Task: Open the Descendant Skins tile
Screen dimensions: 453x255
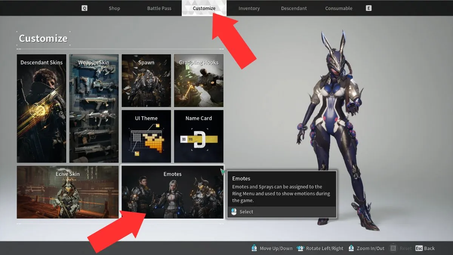Action: coord(42,108)
